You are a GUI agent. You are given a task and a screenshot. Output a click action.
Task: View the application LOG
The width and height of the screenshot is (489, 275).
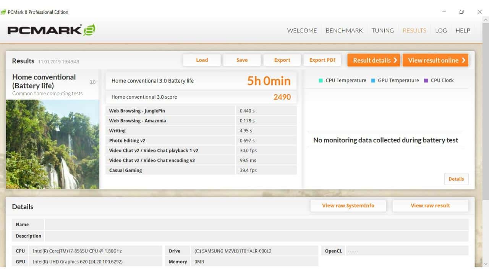point(441,30)
